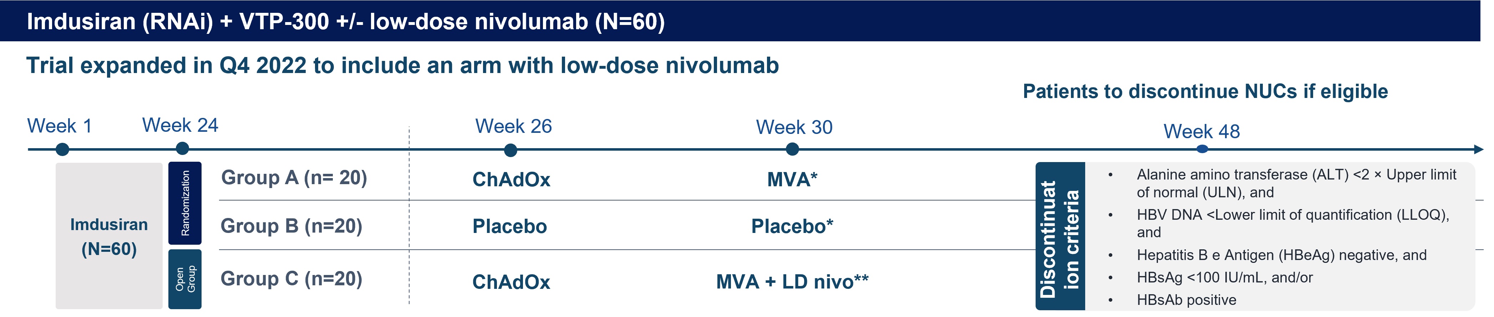The width and height of the screenshot is (1494, 317).
Task: Click the slide title mentioning VTP-300
Action: [x=346, y=21]
